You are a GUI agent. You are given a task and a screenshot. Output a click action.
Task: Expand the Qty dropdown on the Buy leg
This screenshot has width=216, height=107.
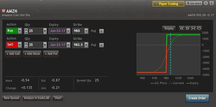[x=45, y=31]
